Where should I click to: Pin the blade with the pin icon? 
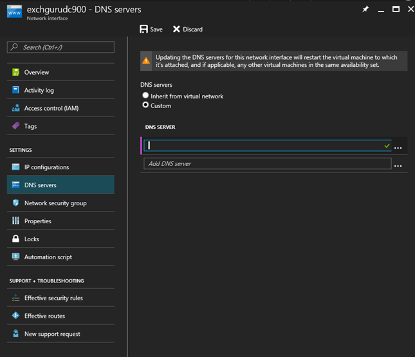tap(365, 10)
